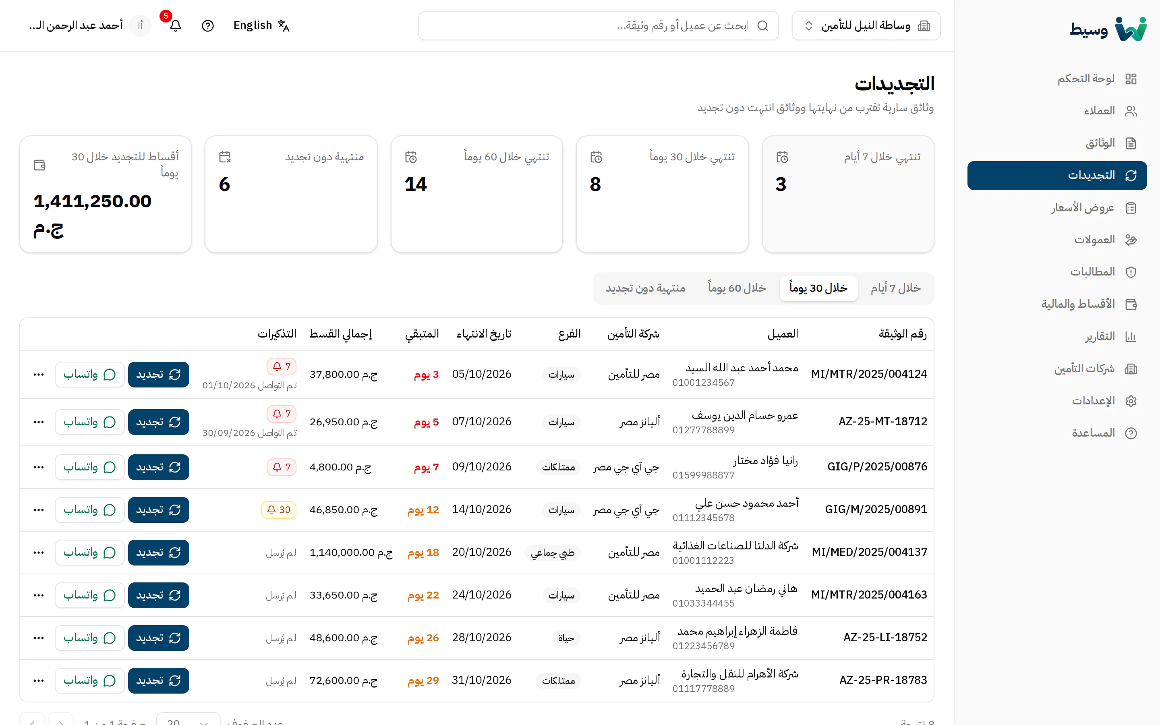Open more options for policy MI/MTR/2025/004124
The height and width of the screenshot is (725, 1160).
click(38, 375)
